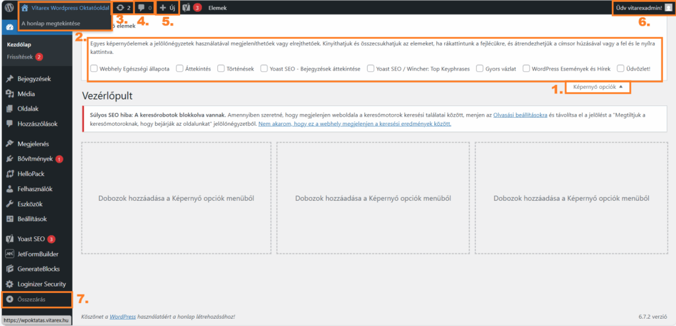Screen dimensions: 676x326
Task: Open the + Új new content dropdown
Action: 167,8
